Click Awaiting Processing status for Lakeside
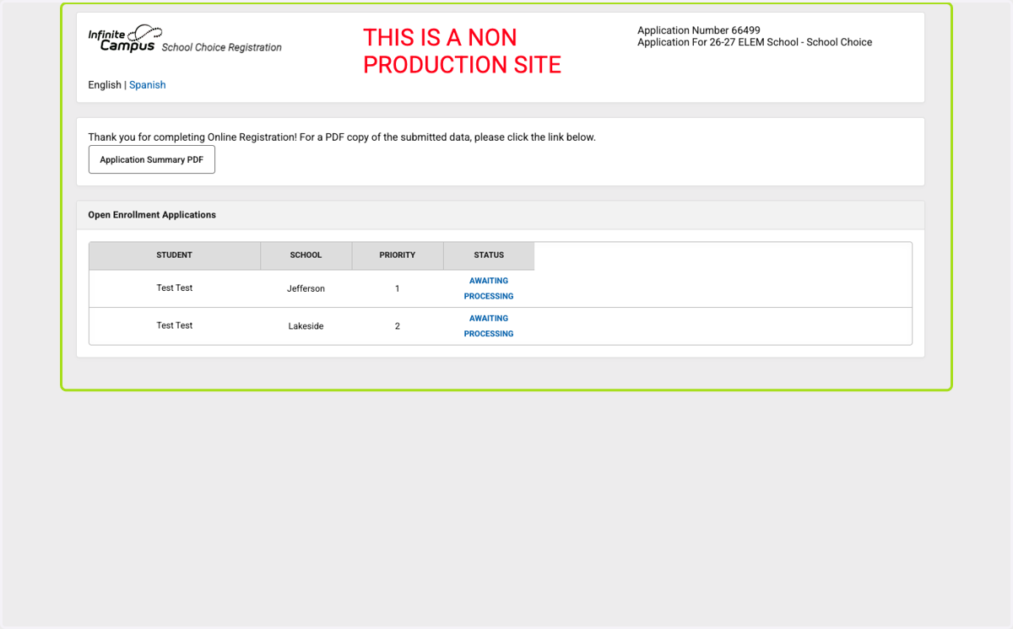This screenshot has width=1013, height=629. coord(489,326)
